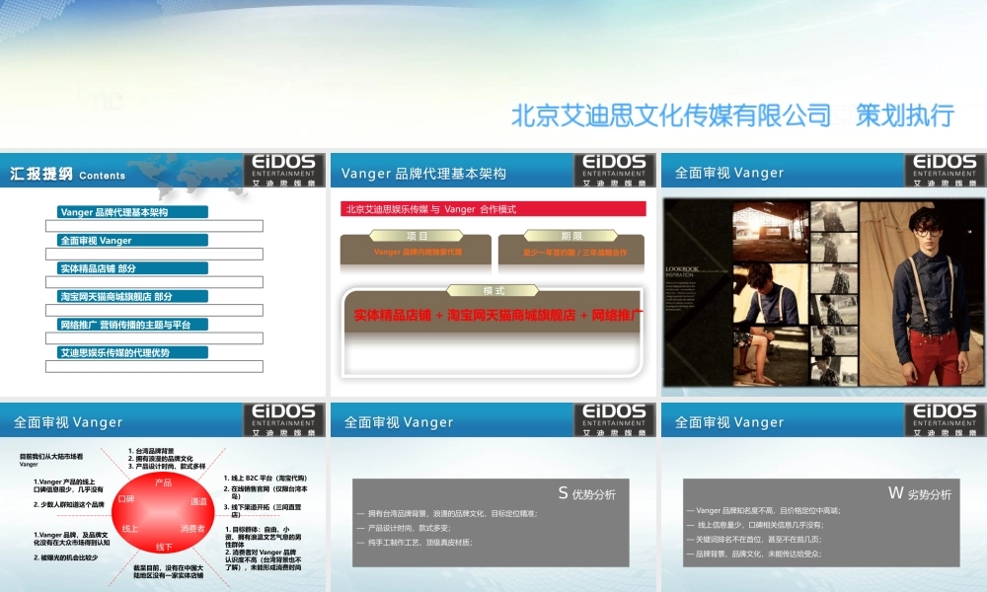987x592 pixels.
Task: Select the line 2. 被曝光的机会比较少
Action: pos(65,557)
